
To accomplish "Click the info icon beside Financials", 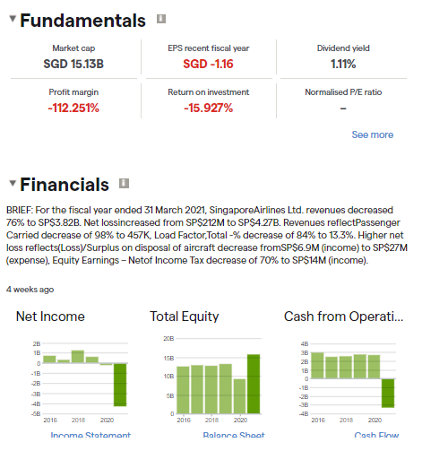I will click(125, 183).
